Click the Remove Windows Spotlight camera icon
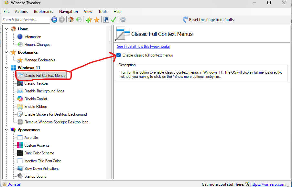 click(20, 122)
